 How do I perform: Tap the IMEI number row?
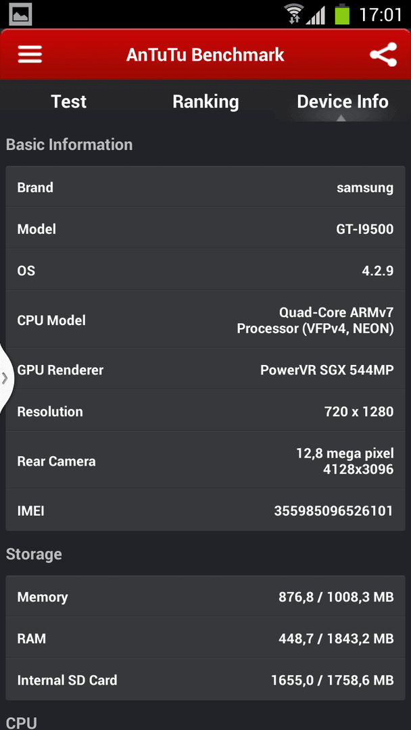click(205, 510)
